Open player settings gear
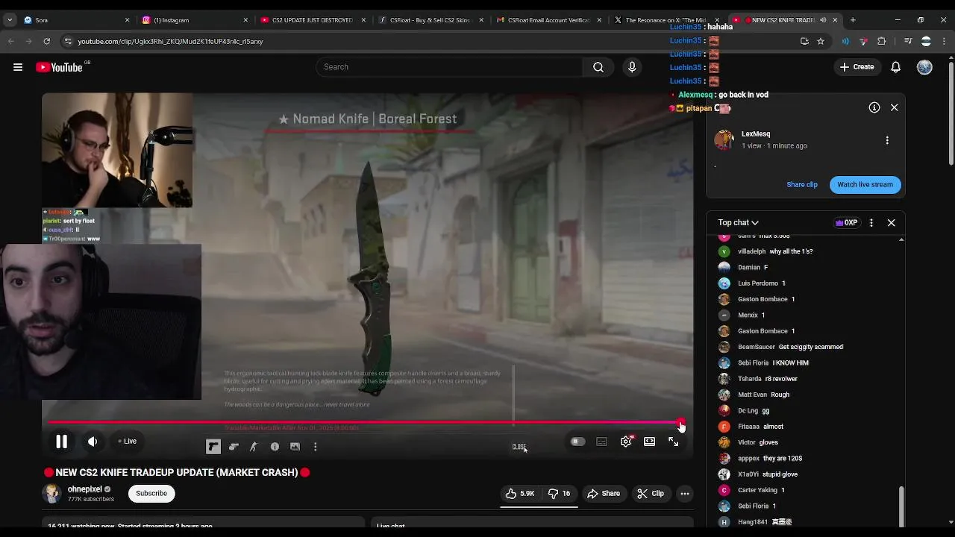 coord(626,442)
